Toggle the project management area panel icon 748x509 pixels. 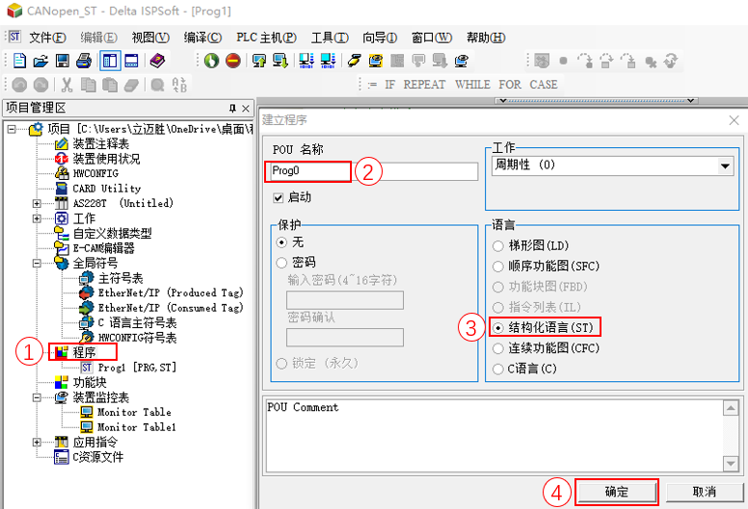(110, 61)
